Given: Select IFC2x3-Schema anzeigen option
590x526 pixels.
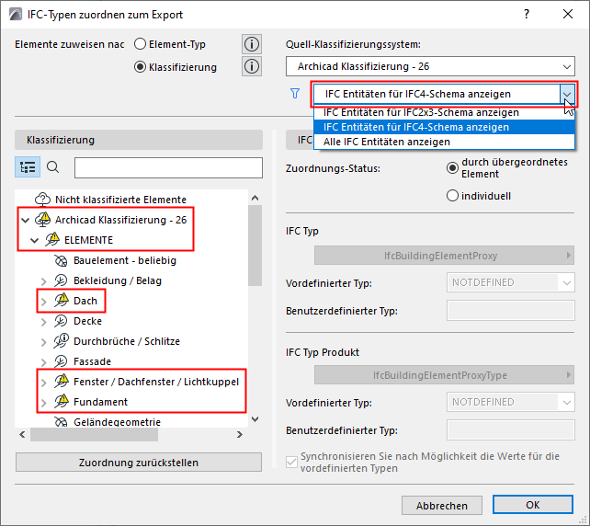Looking at the screenshot, I should tap(444, 112).
